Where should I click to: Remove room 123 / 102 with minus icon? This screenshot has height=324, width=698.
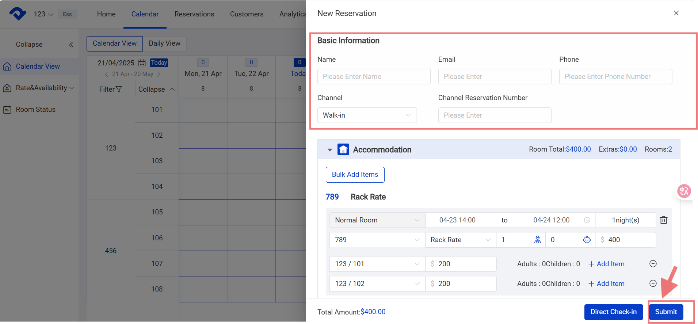click(x=653, y=283)
